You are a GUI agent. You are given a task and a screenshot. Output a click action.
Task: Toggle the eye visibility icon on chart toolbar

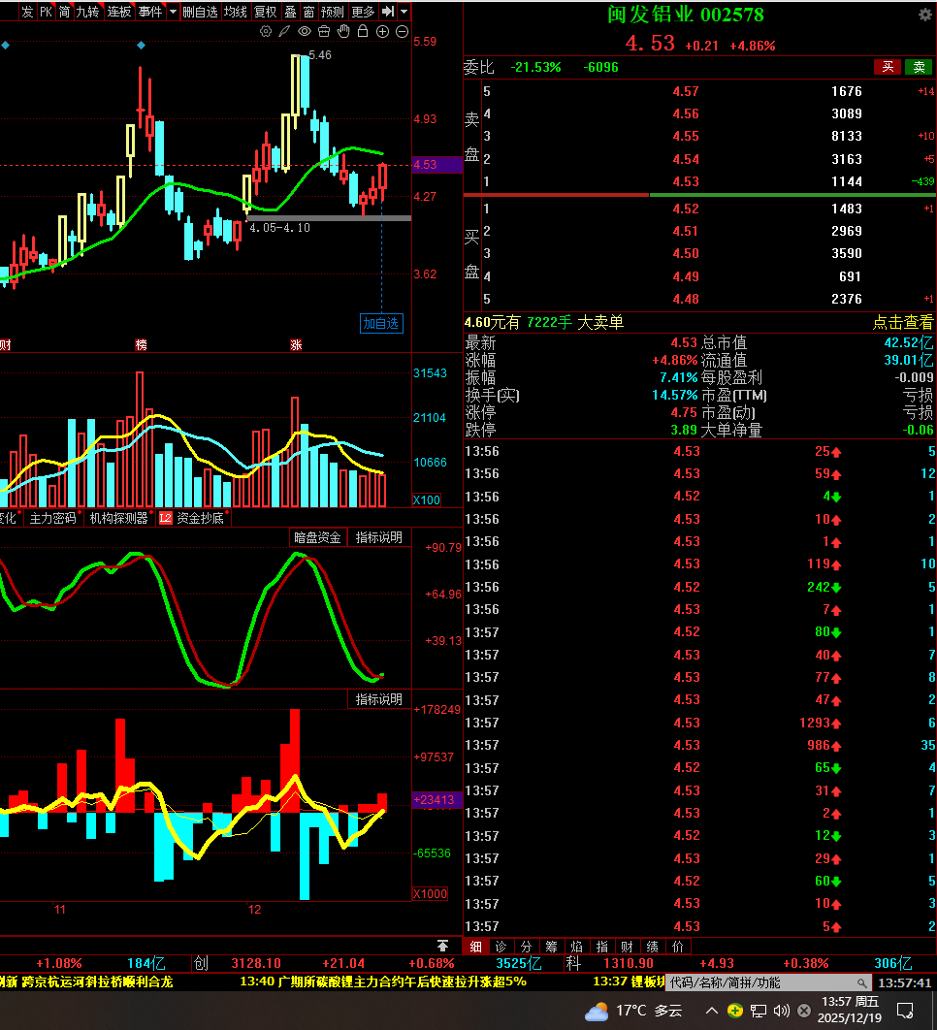coord(305,31)
